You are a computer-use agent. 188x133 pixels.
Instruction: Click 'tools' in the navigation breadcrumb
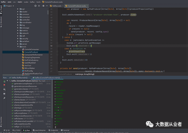tap(38, 2)
